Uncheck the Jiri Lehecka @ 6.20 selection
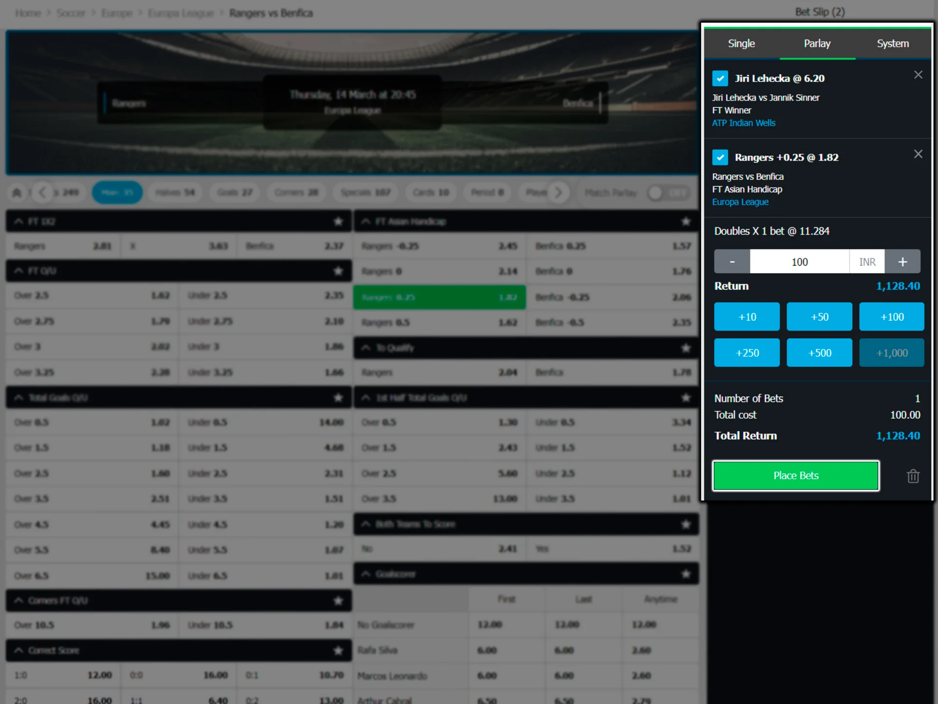The width and height of the screenshot is (938, 704). click(x=720, y=78)
